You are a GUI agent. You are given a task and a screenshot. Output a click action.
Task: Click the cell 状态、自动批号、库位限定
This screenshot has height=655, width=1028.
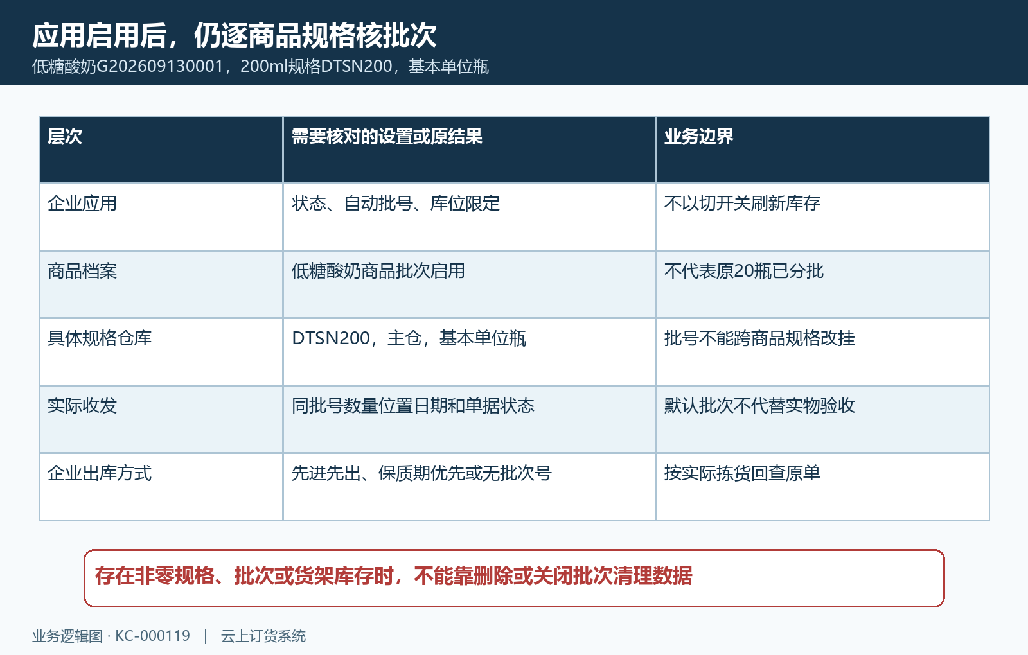[x=469, y=217]
